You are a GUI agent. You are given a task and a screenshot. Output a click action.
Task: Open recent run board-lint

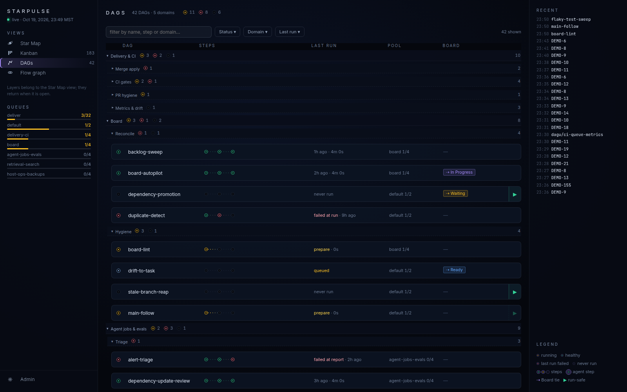pos(564,34)
